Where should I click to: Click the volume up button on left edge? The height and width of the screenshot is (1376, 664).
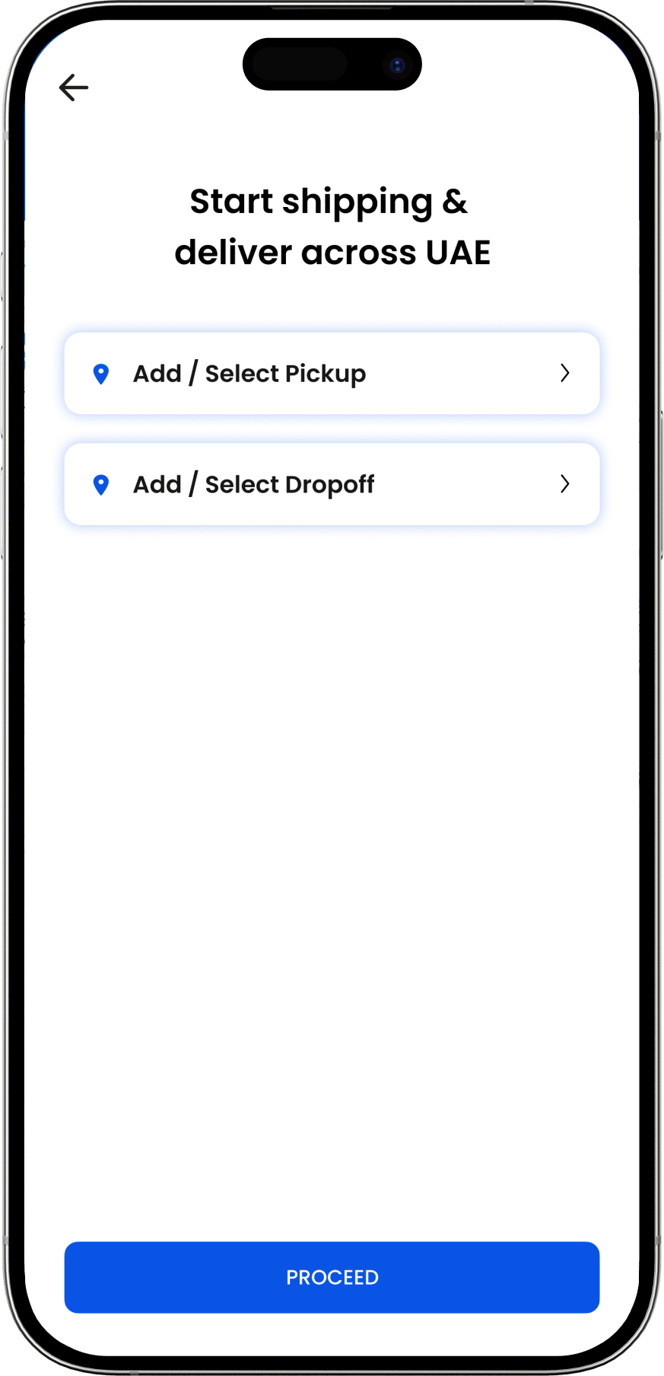point(3,391)
